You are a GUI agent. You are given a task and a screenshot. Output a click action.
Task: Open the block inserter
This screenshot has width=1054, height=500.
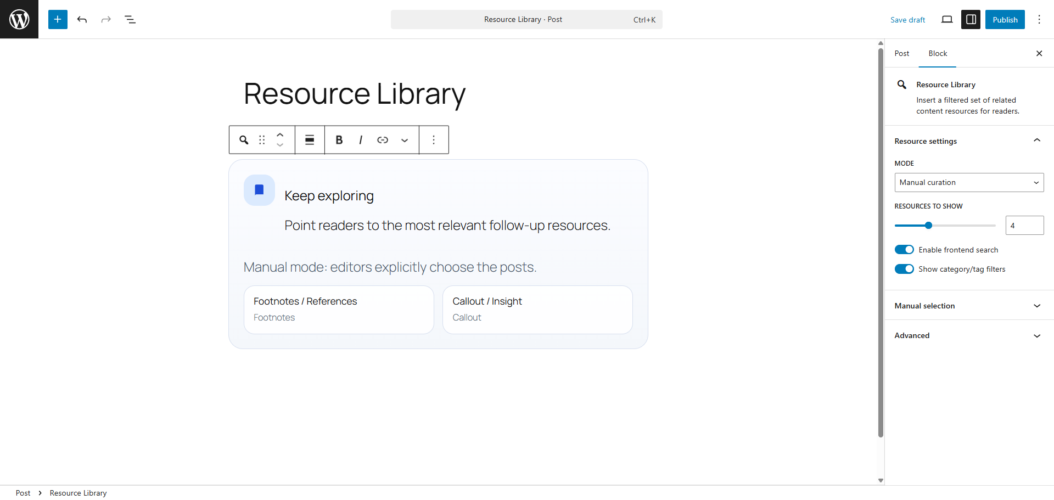pyautogui.click(x=58, y=19)
